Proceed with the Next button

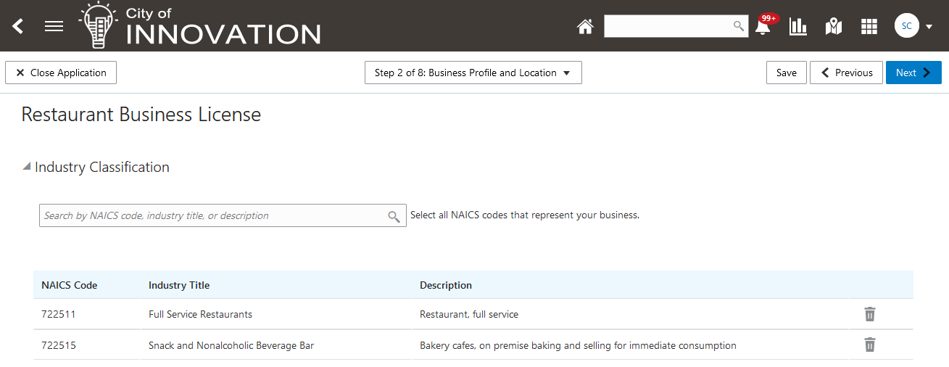point(913,73)
